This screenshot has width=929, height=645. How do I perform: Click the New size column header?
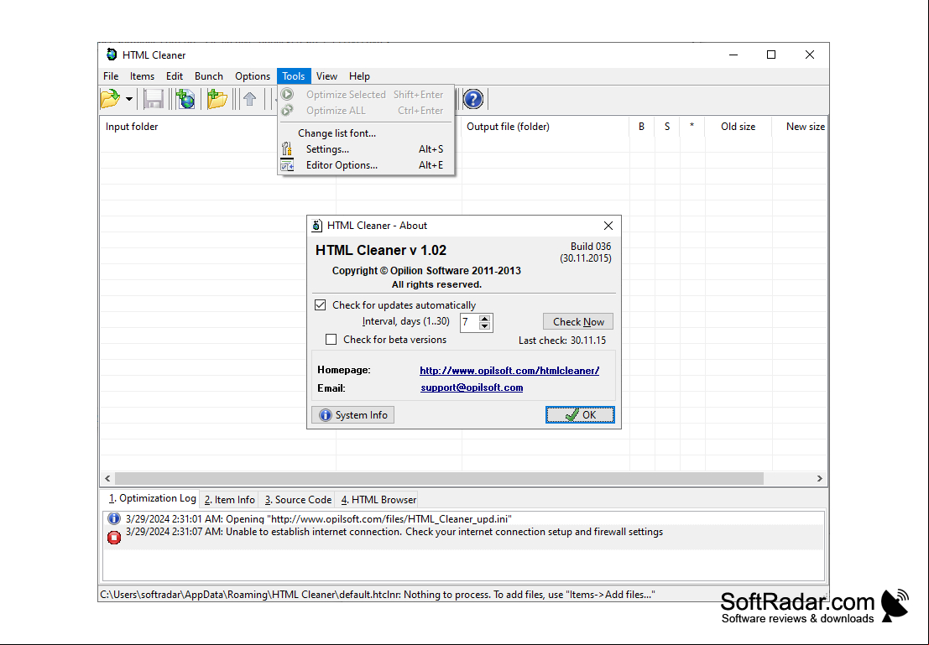[801, 127]
